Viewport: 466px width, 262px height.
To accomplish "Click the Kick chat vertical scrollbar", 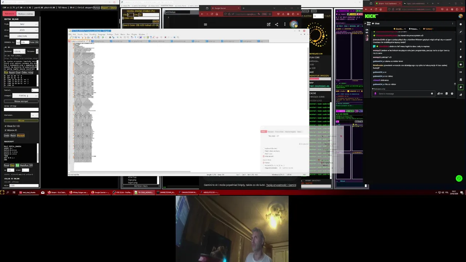I will tap(455, 84).
